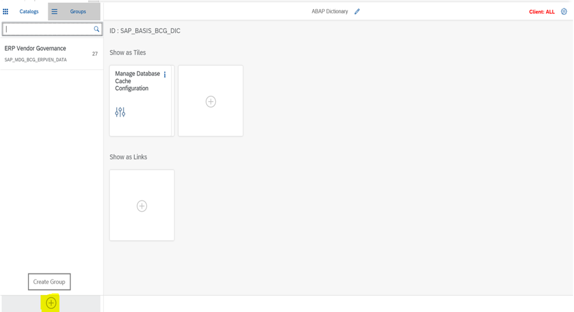Open the Manage Database Cache Configuration tile

[142, 101]
